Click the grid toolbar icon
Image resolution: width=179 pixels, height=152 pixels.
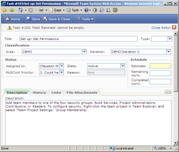pos(115,10)
